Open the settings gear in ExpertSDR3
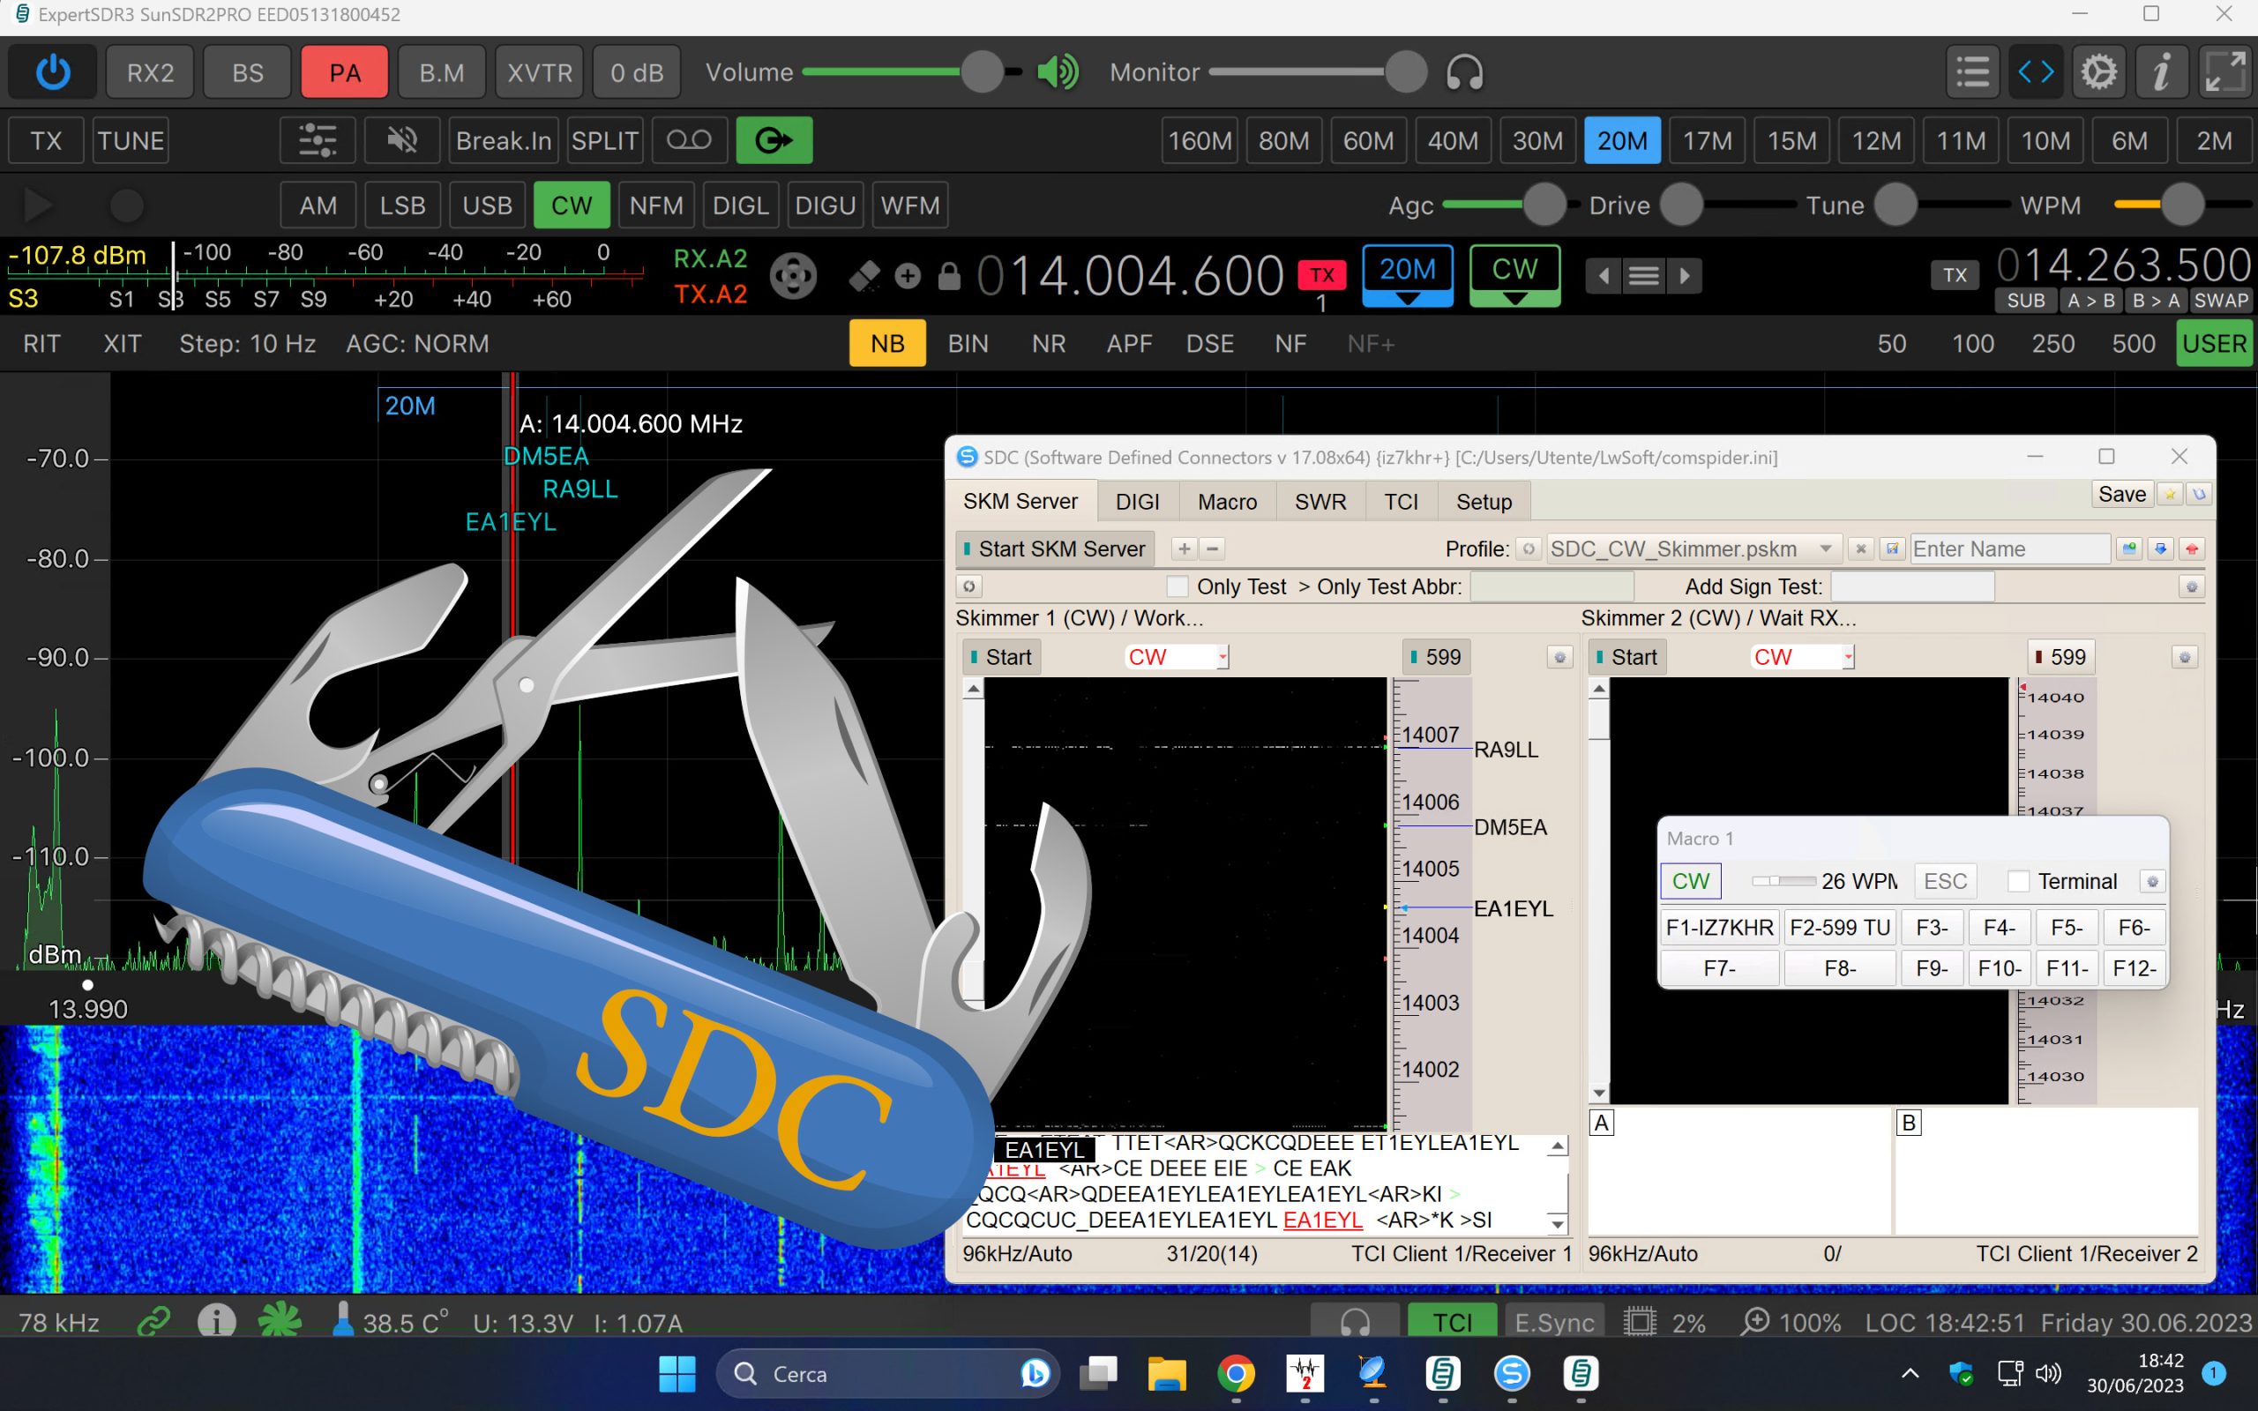 point(2098,71)
